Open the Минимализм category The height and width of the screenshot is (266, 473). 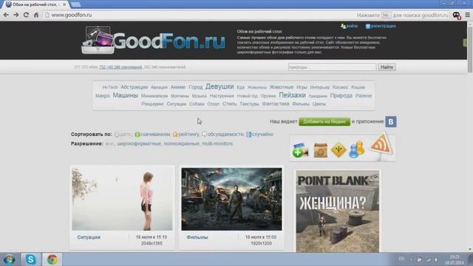[x=154, y=96]
